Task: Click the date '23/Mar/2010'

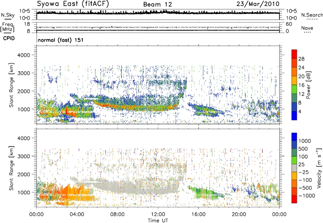Action: click(x=258, y=4)
